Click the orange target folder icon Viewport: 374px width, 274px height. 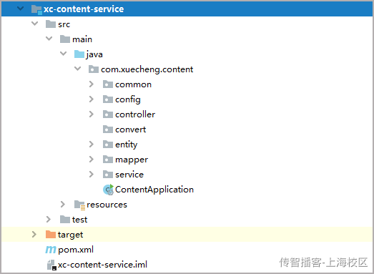51,235
